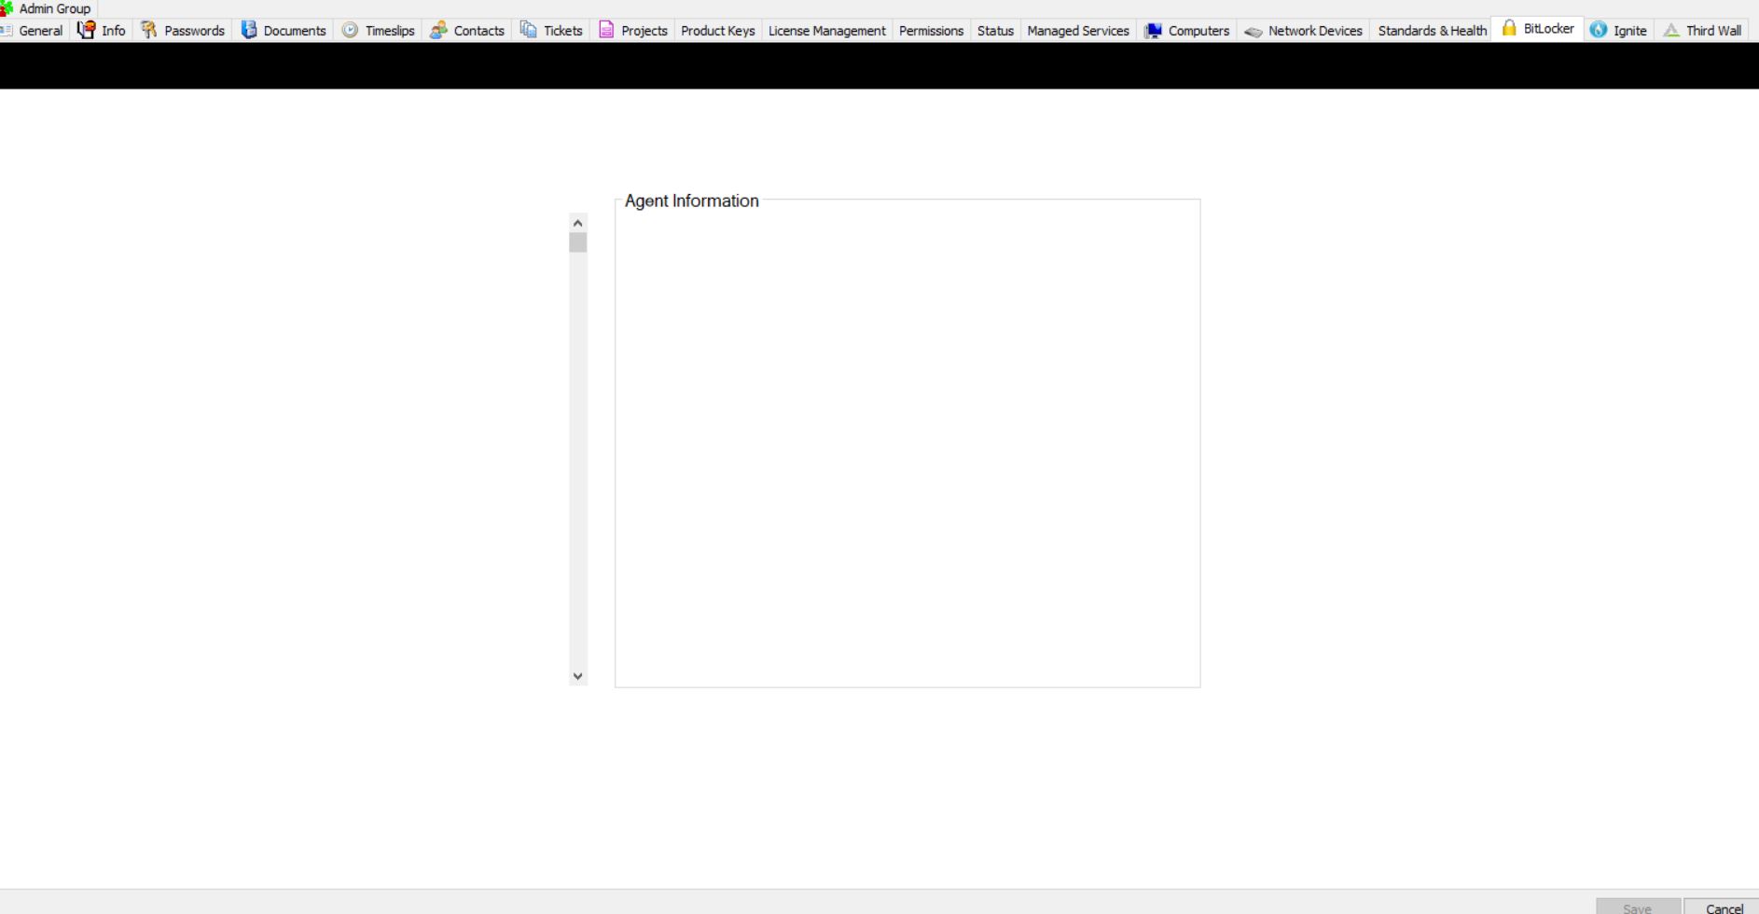Screen dimensions: 1759x914
Task: Open the Third Wall tab label
Action: click(1713, 31)
